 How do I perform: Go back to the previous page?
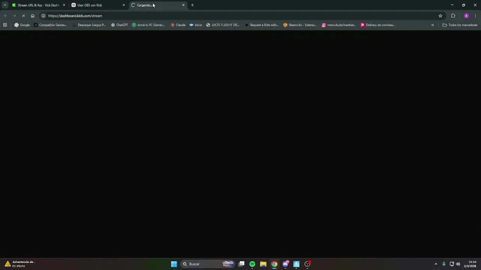[x=5, y=16]
